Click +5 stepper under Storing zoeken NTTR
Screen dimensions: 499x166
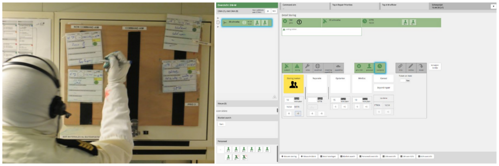[x=297, y=113]
